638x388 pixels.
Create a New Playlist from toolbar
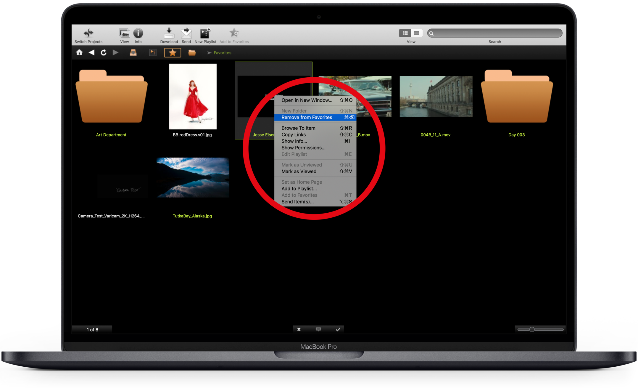coord(205,33)
